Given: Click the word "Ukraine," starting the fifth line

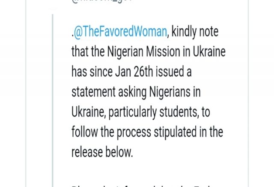Looking at the screenshot, I should 88,112.
